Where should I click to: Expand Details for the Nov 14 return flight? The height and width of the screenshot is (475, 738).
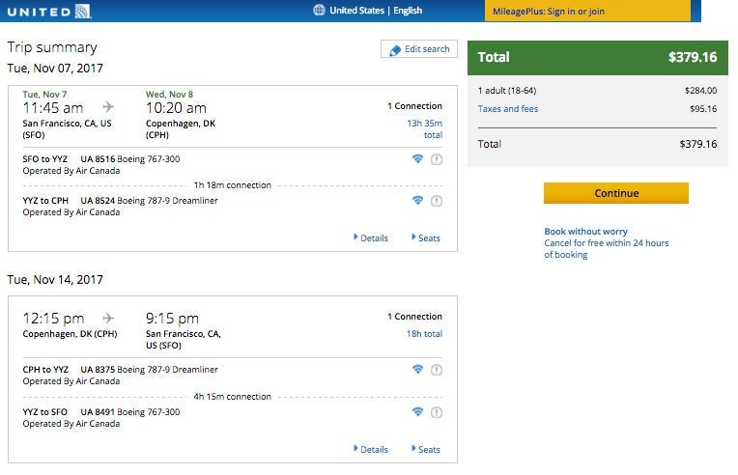pos(372,449)
